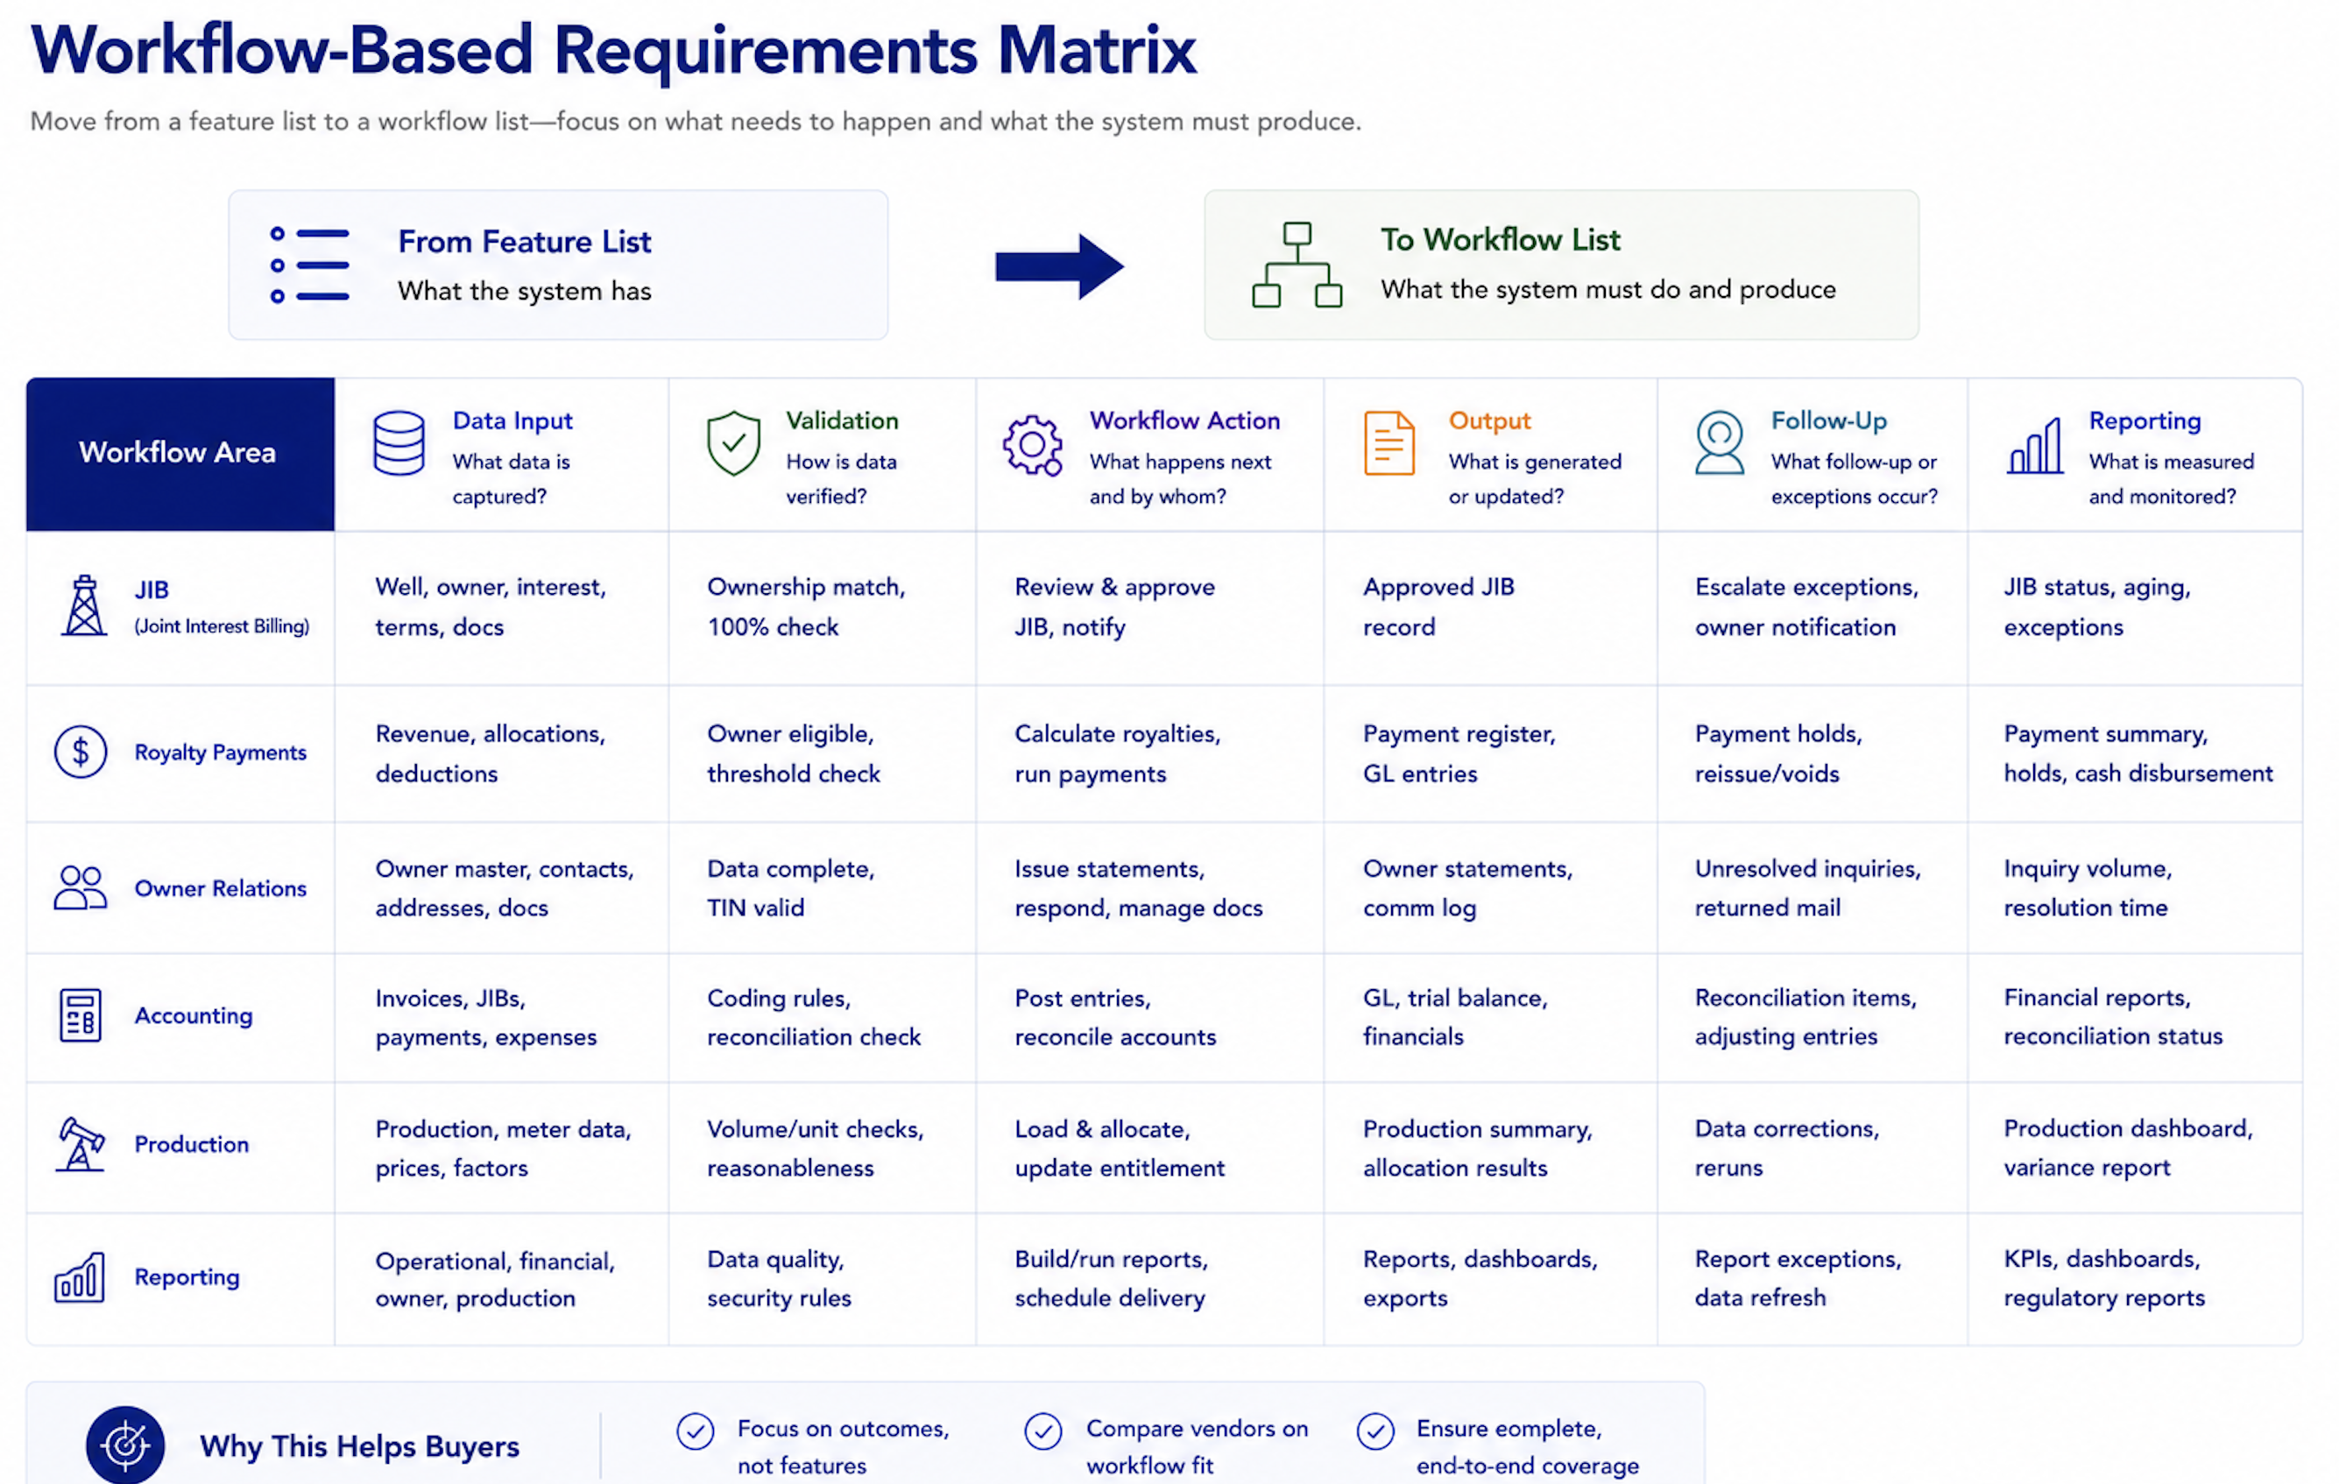Click the check circle beside 'Compare vendors on'
2339x1484 pixels.
tap(1043, 1431)
